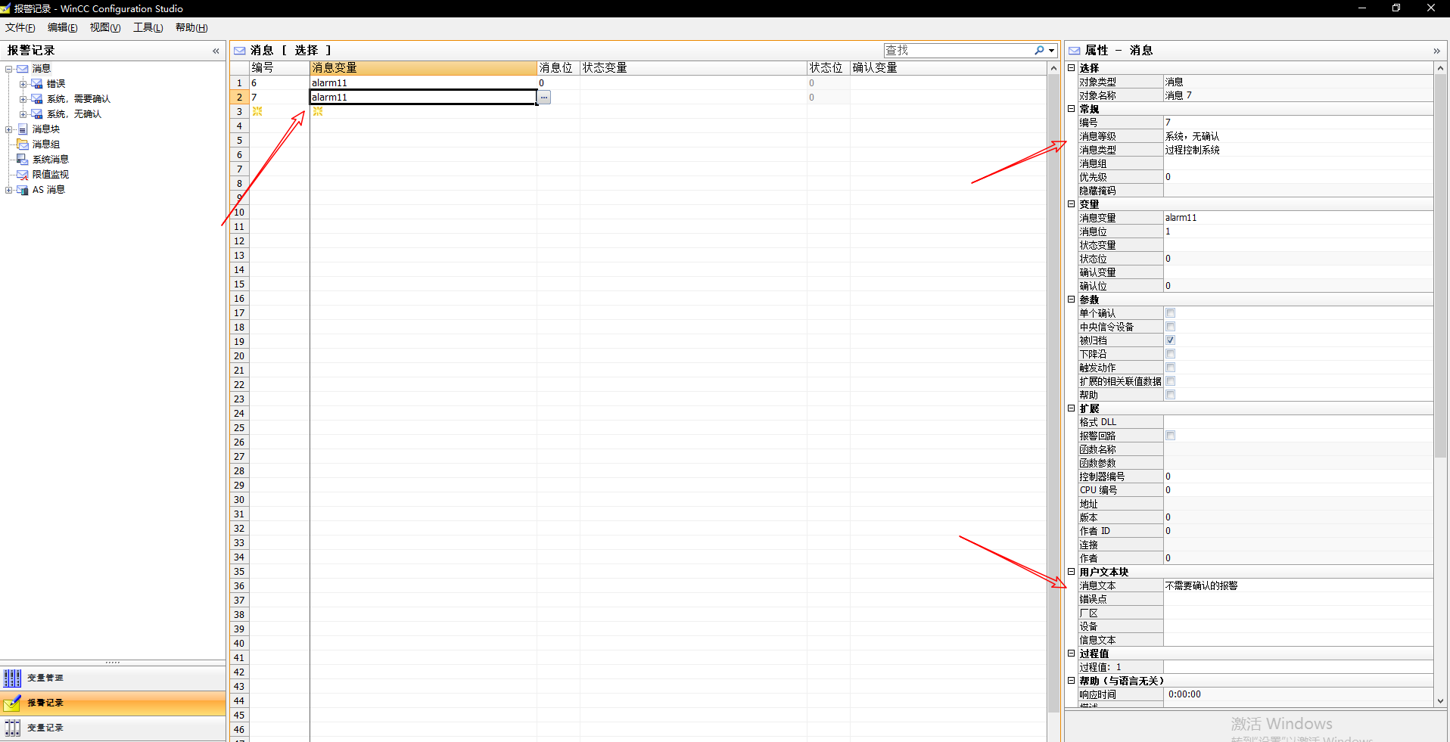
Task: Open the 编辑 menu
Action: (x=63, y=28)
